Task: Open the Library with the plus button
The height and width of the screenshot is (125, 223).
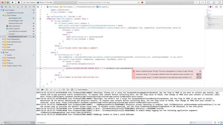Action: pyautogui.click(x=197, y=2)
